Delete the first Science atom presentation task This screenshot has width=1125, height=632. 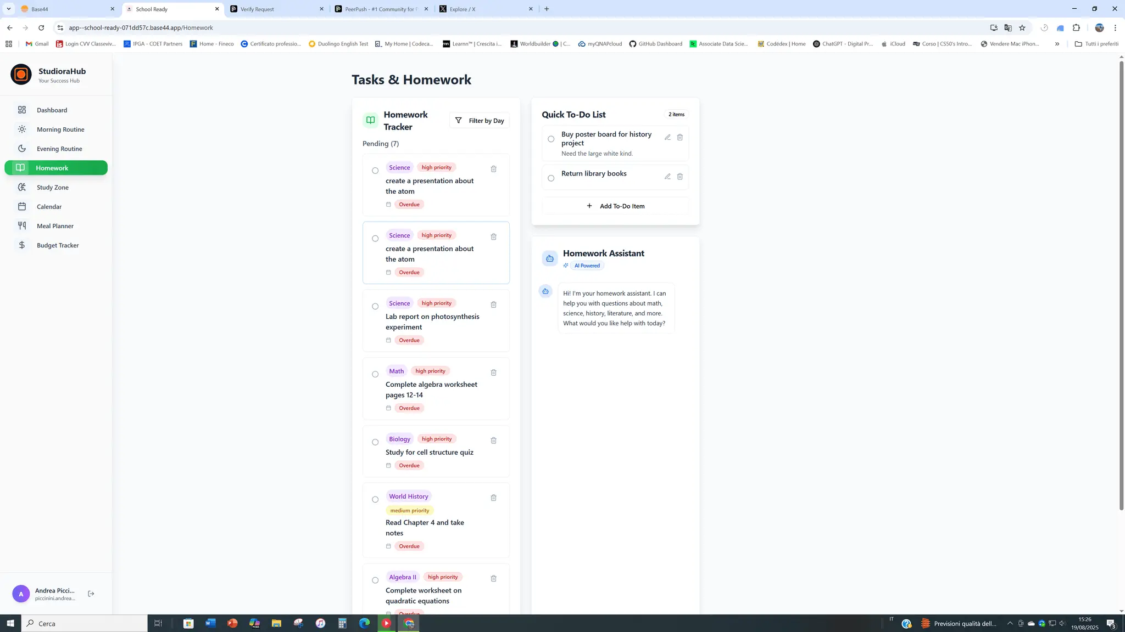(x=493, y=169)
